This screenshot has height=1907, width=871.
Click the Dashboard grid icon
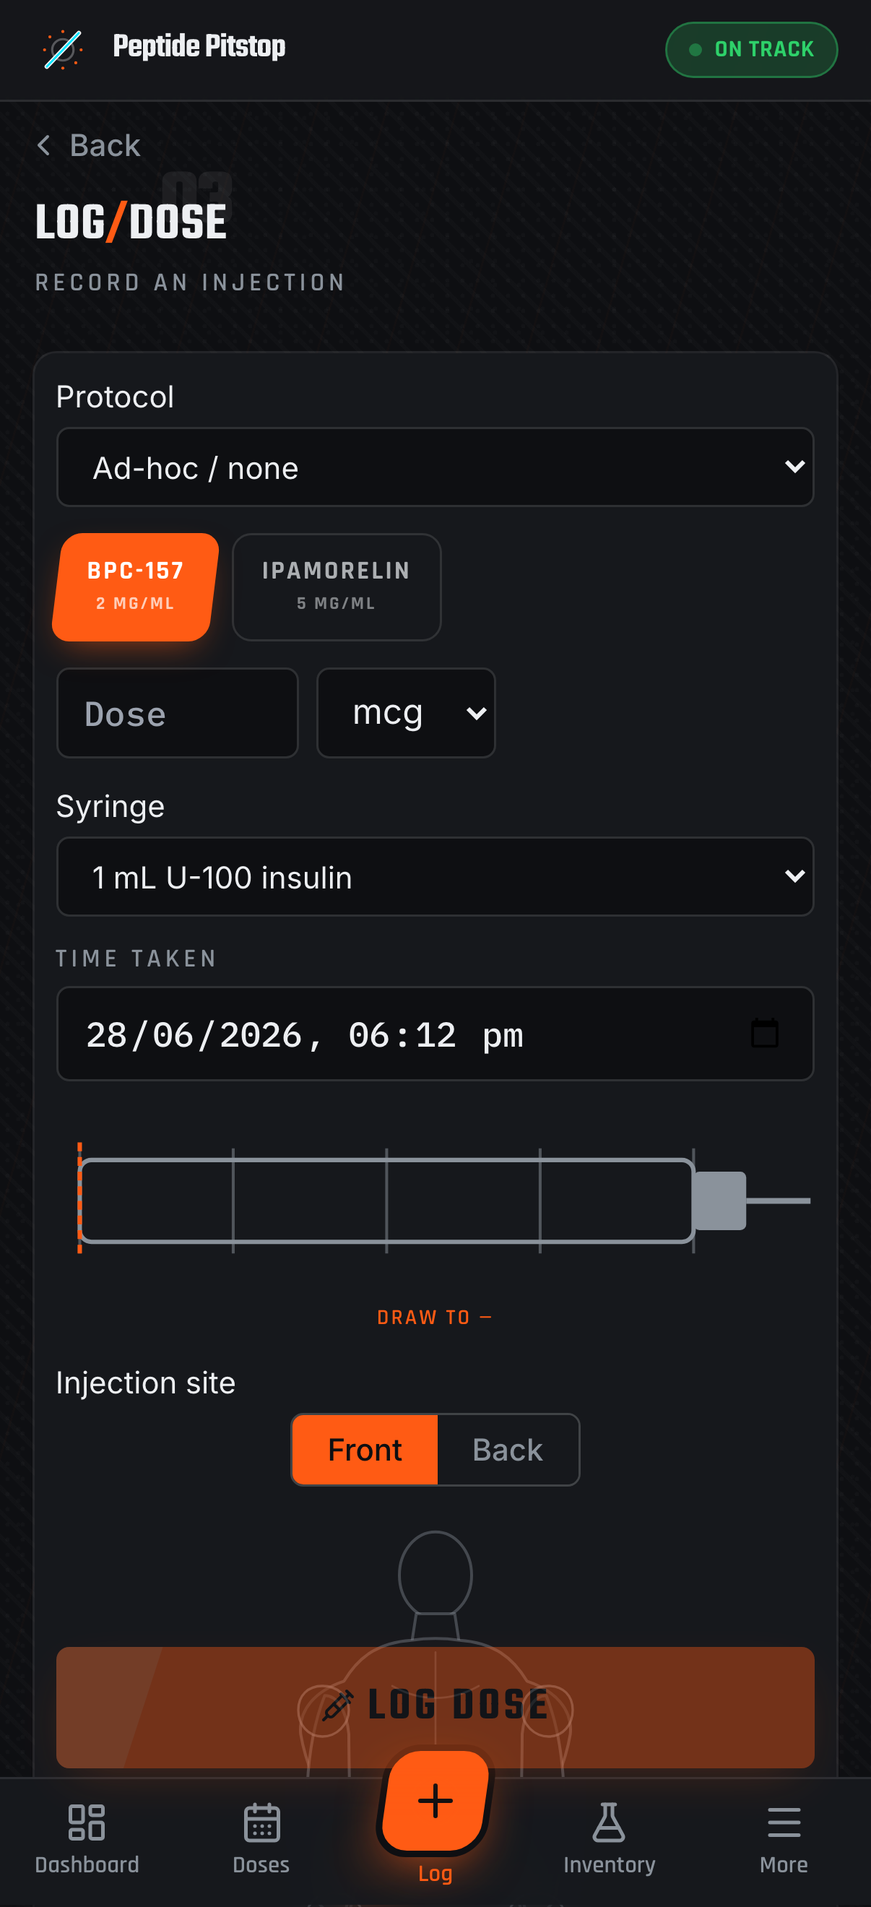click(x=87, y=1822)
